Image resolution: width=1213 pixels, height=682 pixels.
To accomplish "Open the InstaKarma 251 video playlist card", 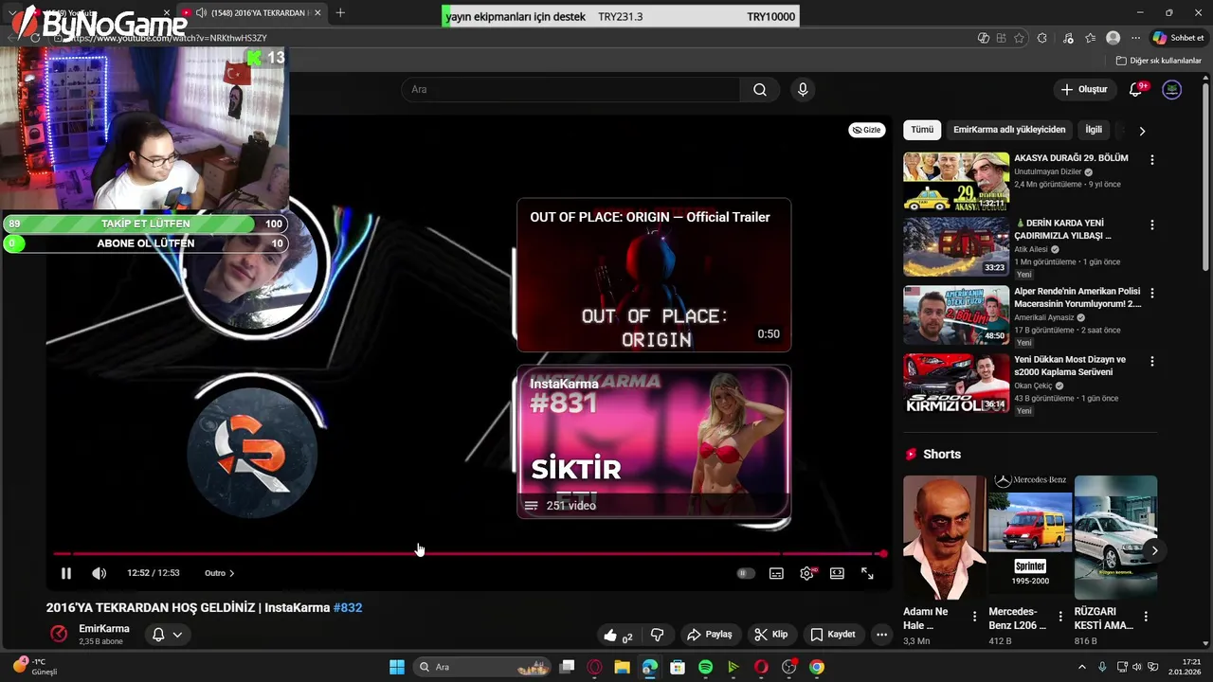I will (x=654, y=441).
